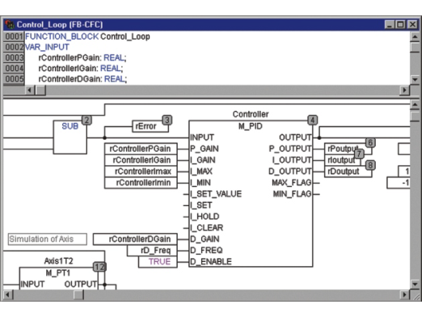The width and height of the screenshot is (422, 317).
Task: Select the M_PID Controller block header
Action: click(251, 126)
